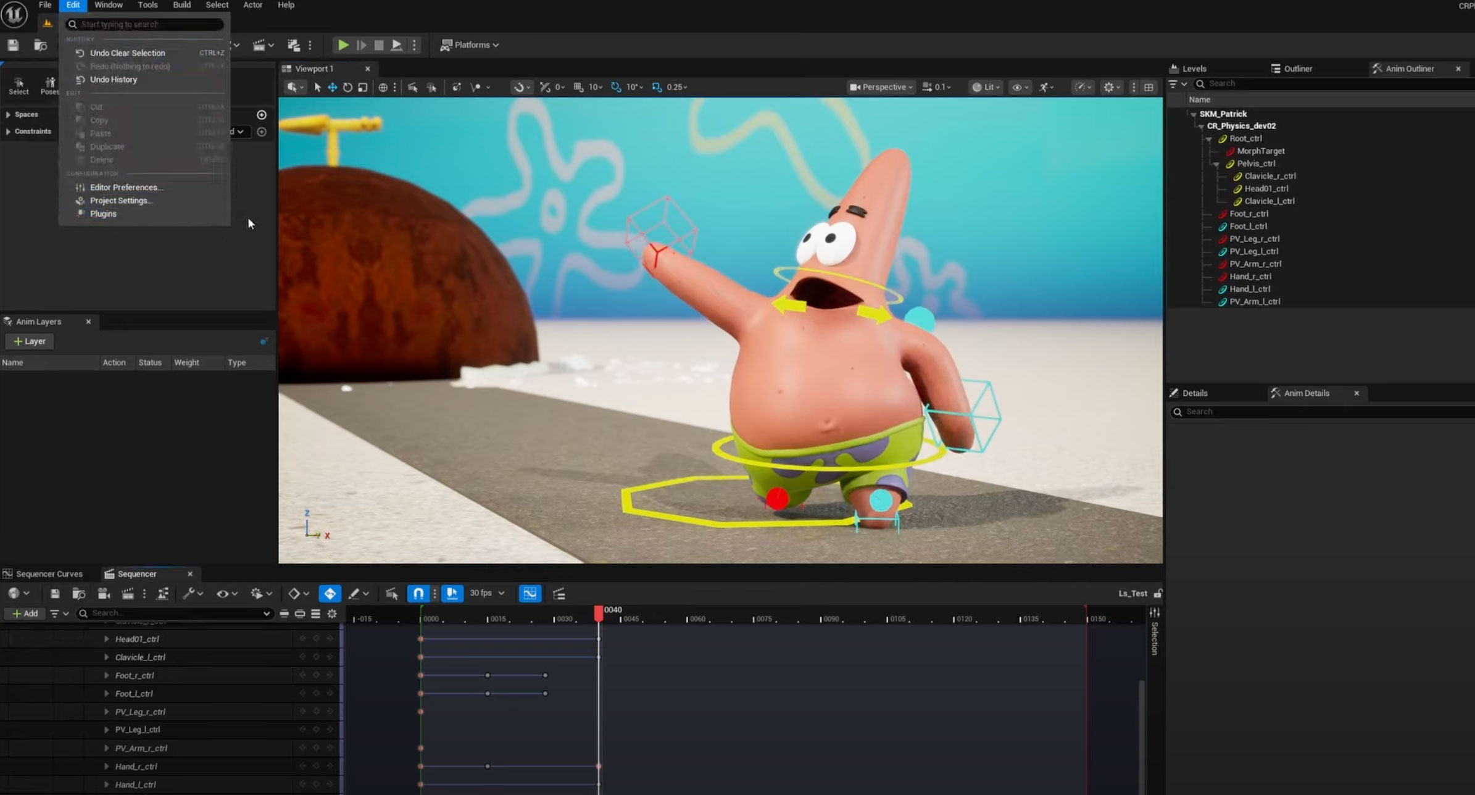Expand the Foot_r_ctrl track in Sequencer
The height and width of the screenshot is (795, 1475).
107,675
